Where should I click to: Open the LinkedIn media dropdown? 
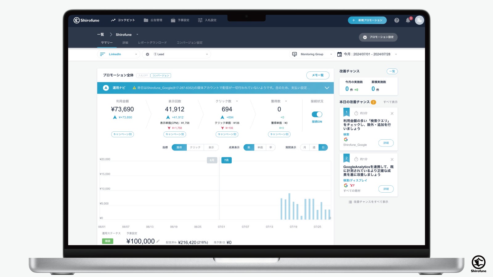pyautogui.click(x=119, y=54)
